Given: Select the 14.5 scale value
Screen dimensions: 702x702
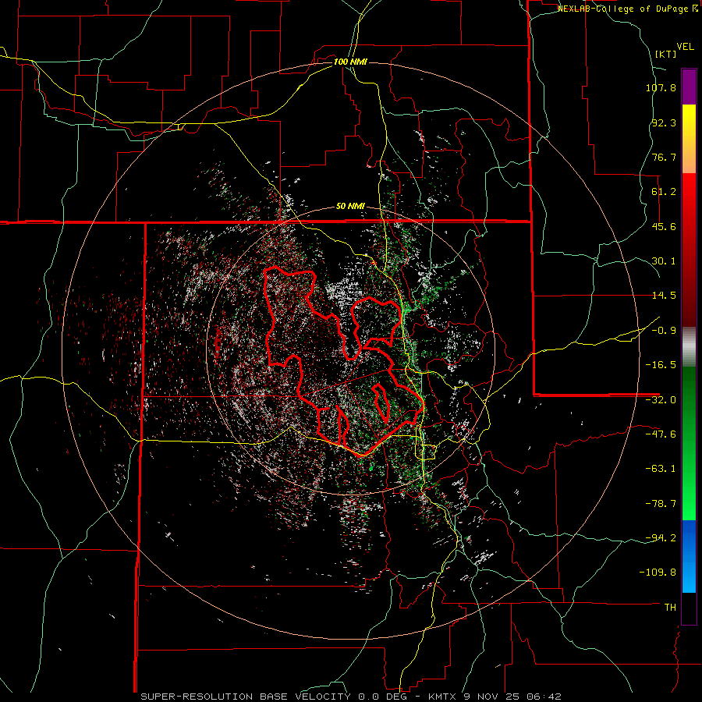Looking at the screenshot, I should click(x=664, y=296).
